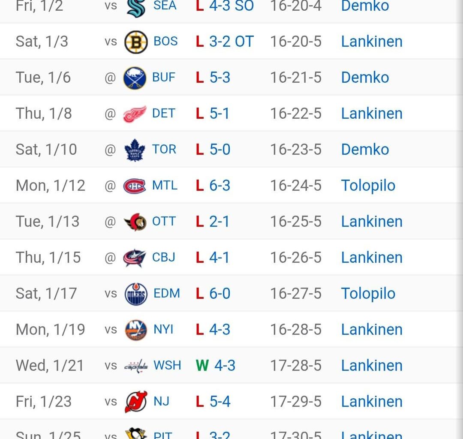Open the OTT team page
This screenshot has height=439, width=463.
coord(163,221)
